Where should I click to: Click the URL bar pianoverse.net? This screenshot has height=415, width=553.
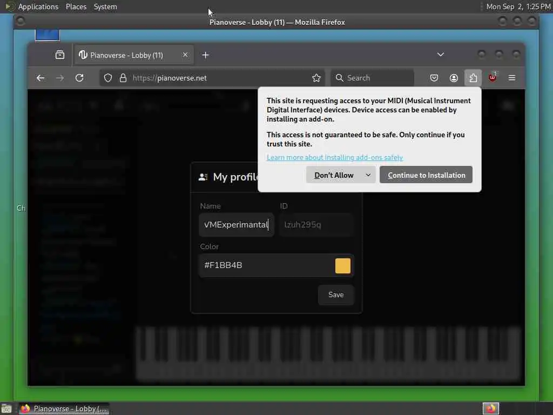pos(212,78)
